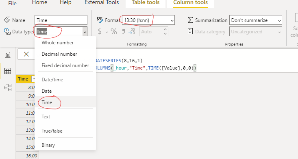The height and width of the screenshot is (159, 298).
Task: Click the 12:0 row cell
Action: tap(26, 122)
